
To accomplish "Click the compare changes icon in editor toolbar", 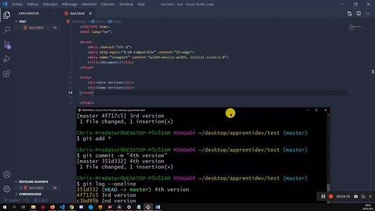I will [x=349, y=13].
